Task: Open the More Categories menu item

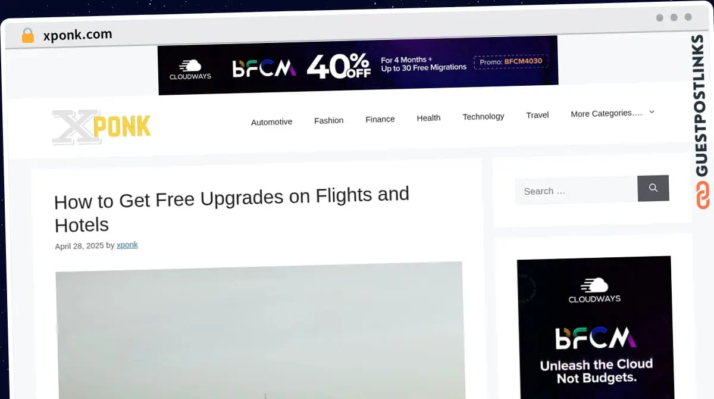Action: point(606,113)
